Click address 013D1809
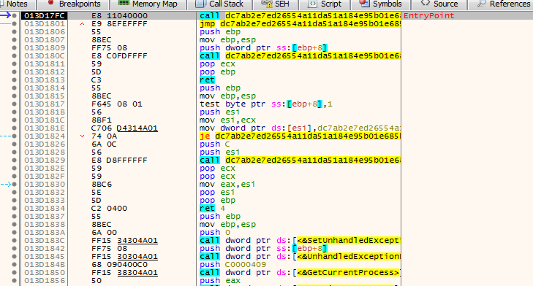The height and width of the screenshot is (286, 533). (44, 48)
